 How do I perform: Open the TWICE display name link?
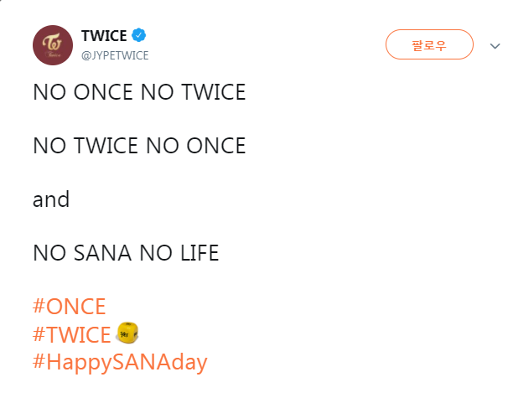[x=104, y=36]
